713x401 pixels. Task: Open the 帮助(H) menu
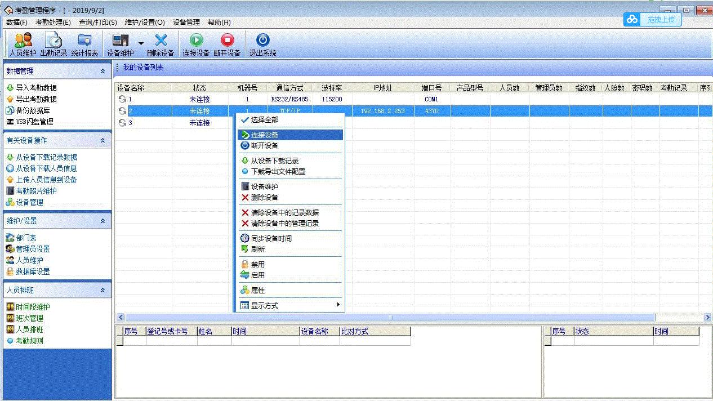(218, 22)
